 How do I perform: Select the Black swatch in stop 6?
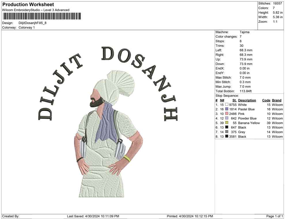227,127
